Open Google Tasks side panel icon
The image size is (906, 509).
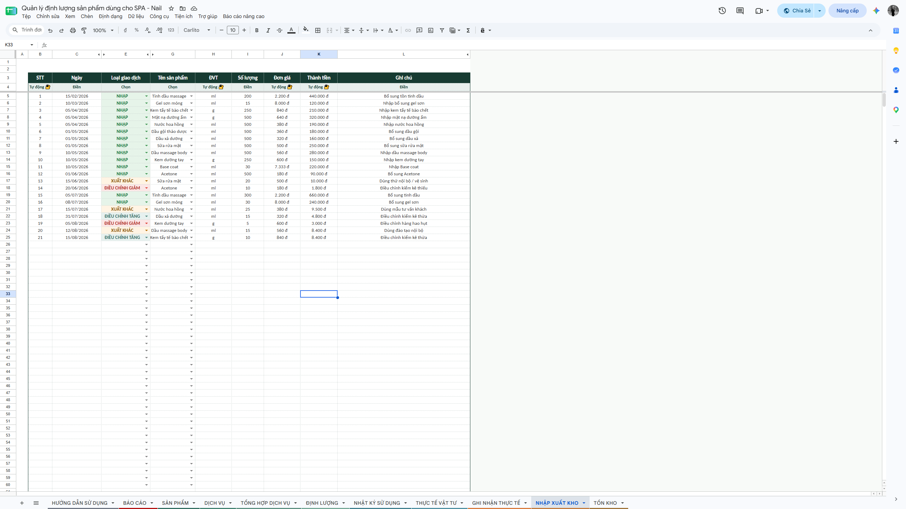tap(896, 70)
